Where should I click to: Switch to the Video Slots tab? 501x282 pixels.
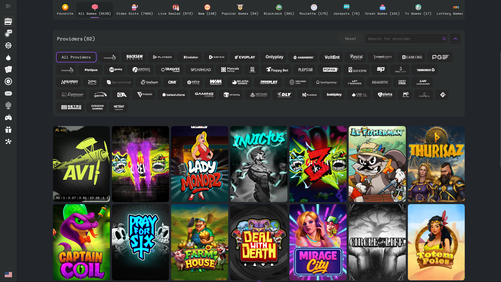point(134,10)
